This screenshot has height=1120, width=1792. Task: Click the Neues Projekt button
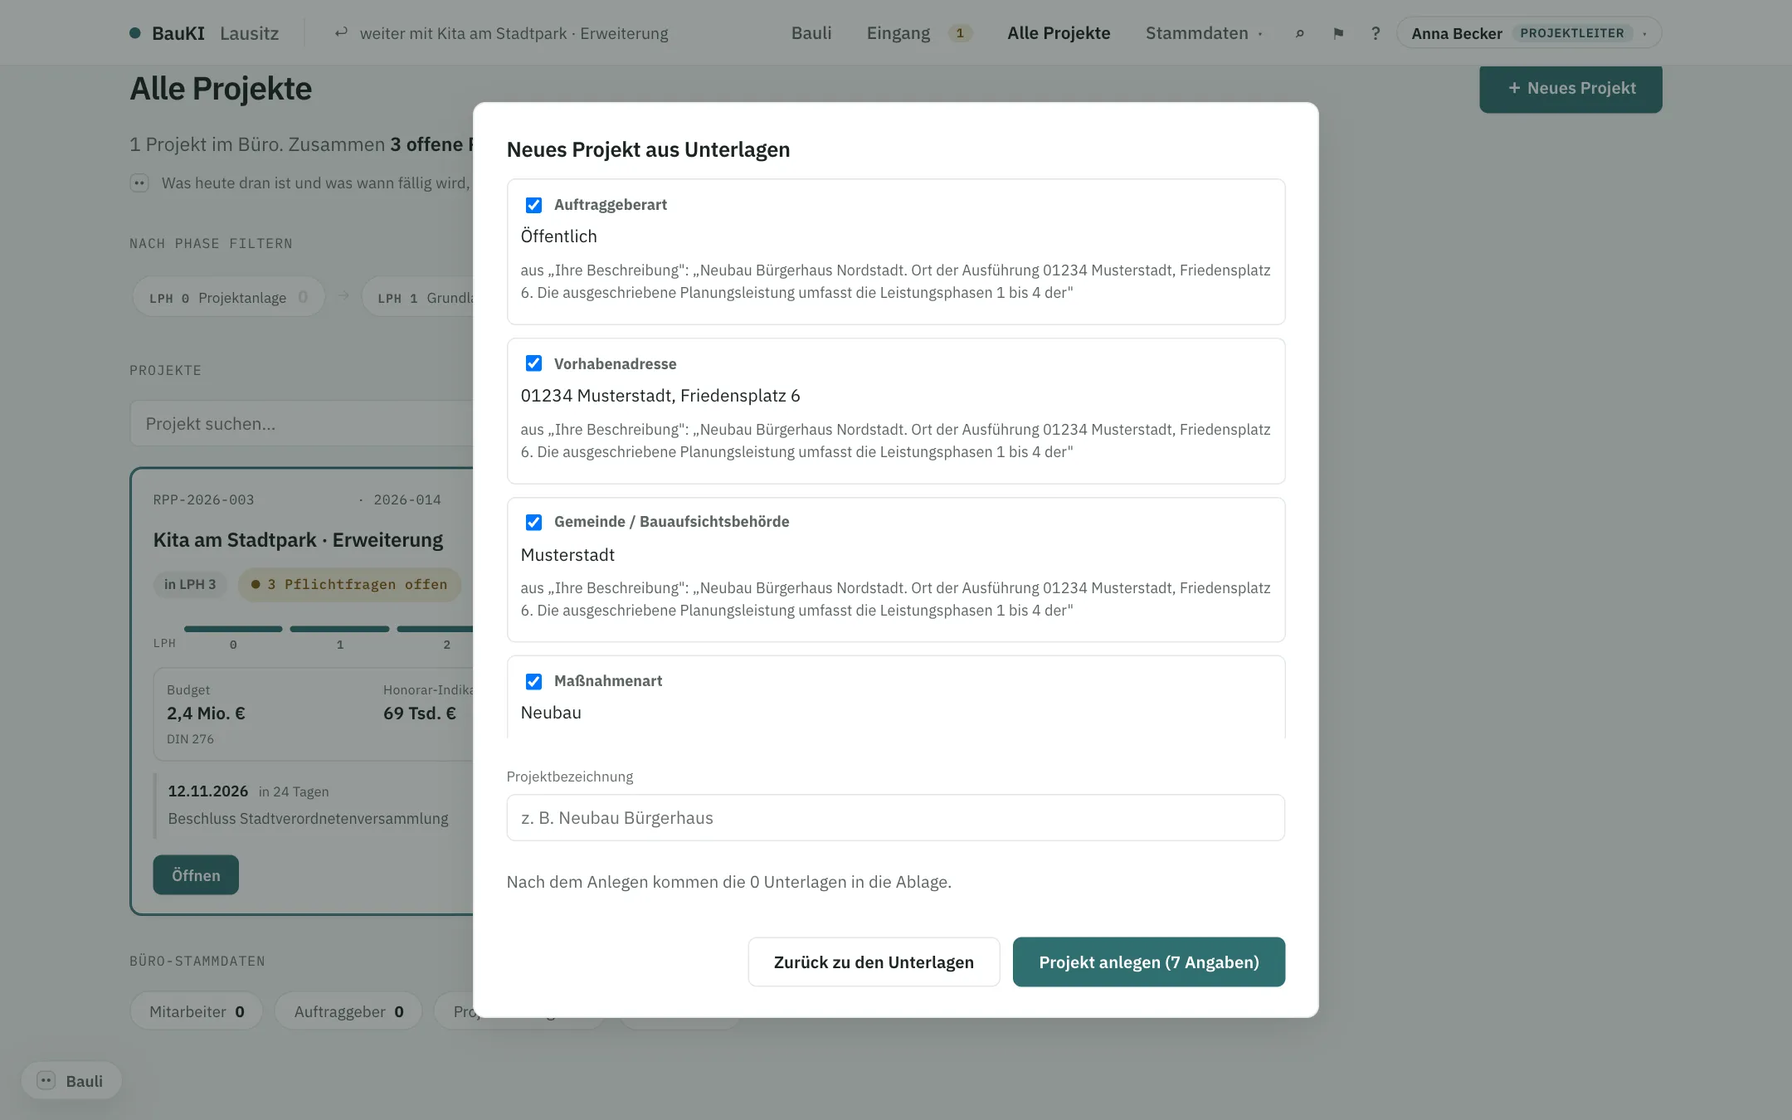coord(1570,88)
